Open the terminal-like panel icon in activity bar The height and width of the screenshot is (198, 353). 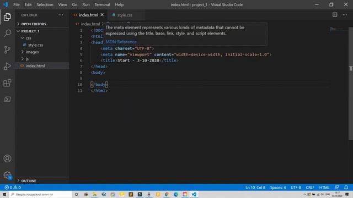tap(7, 99)
